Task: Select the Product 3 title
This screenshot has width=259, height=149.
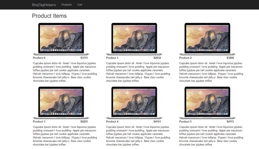Action: [39, 122]
